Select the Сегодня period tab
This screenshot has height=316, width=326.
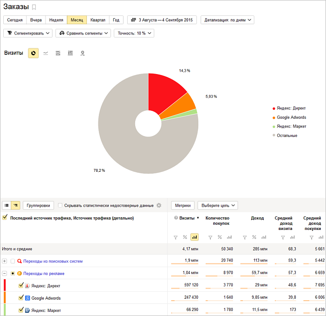pyautogui.click(x=15, y=20)
